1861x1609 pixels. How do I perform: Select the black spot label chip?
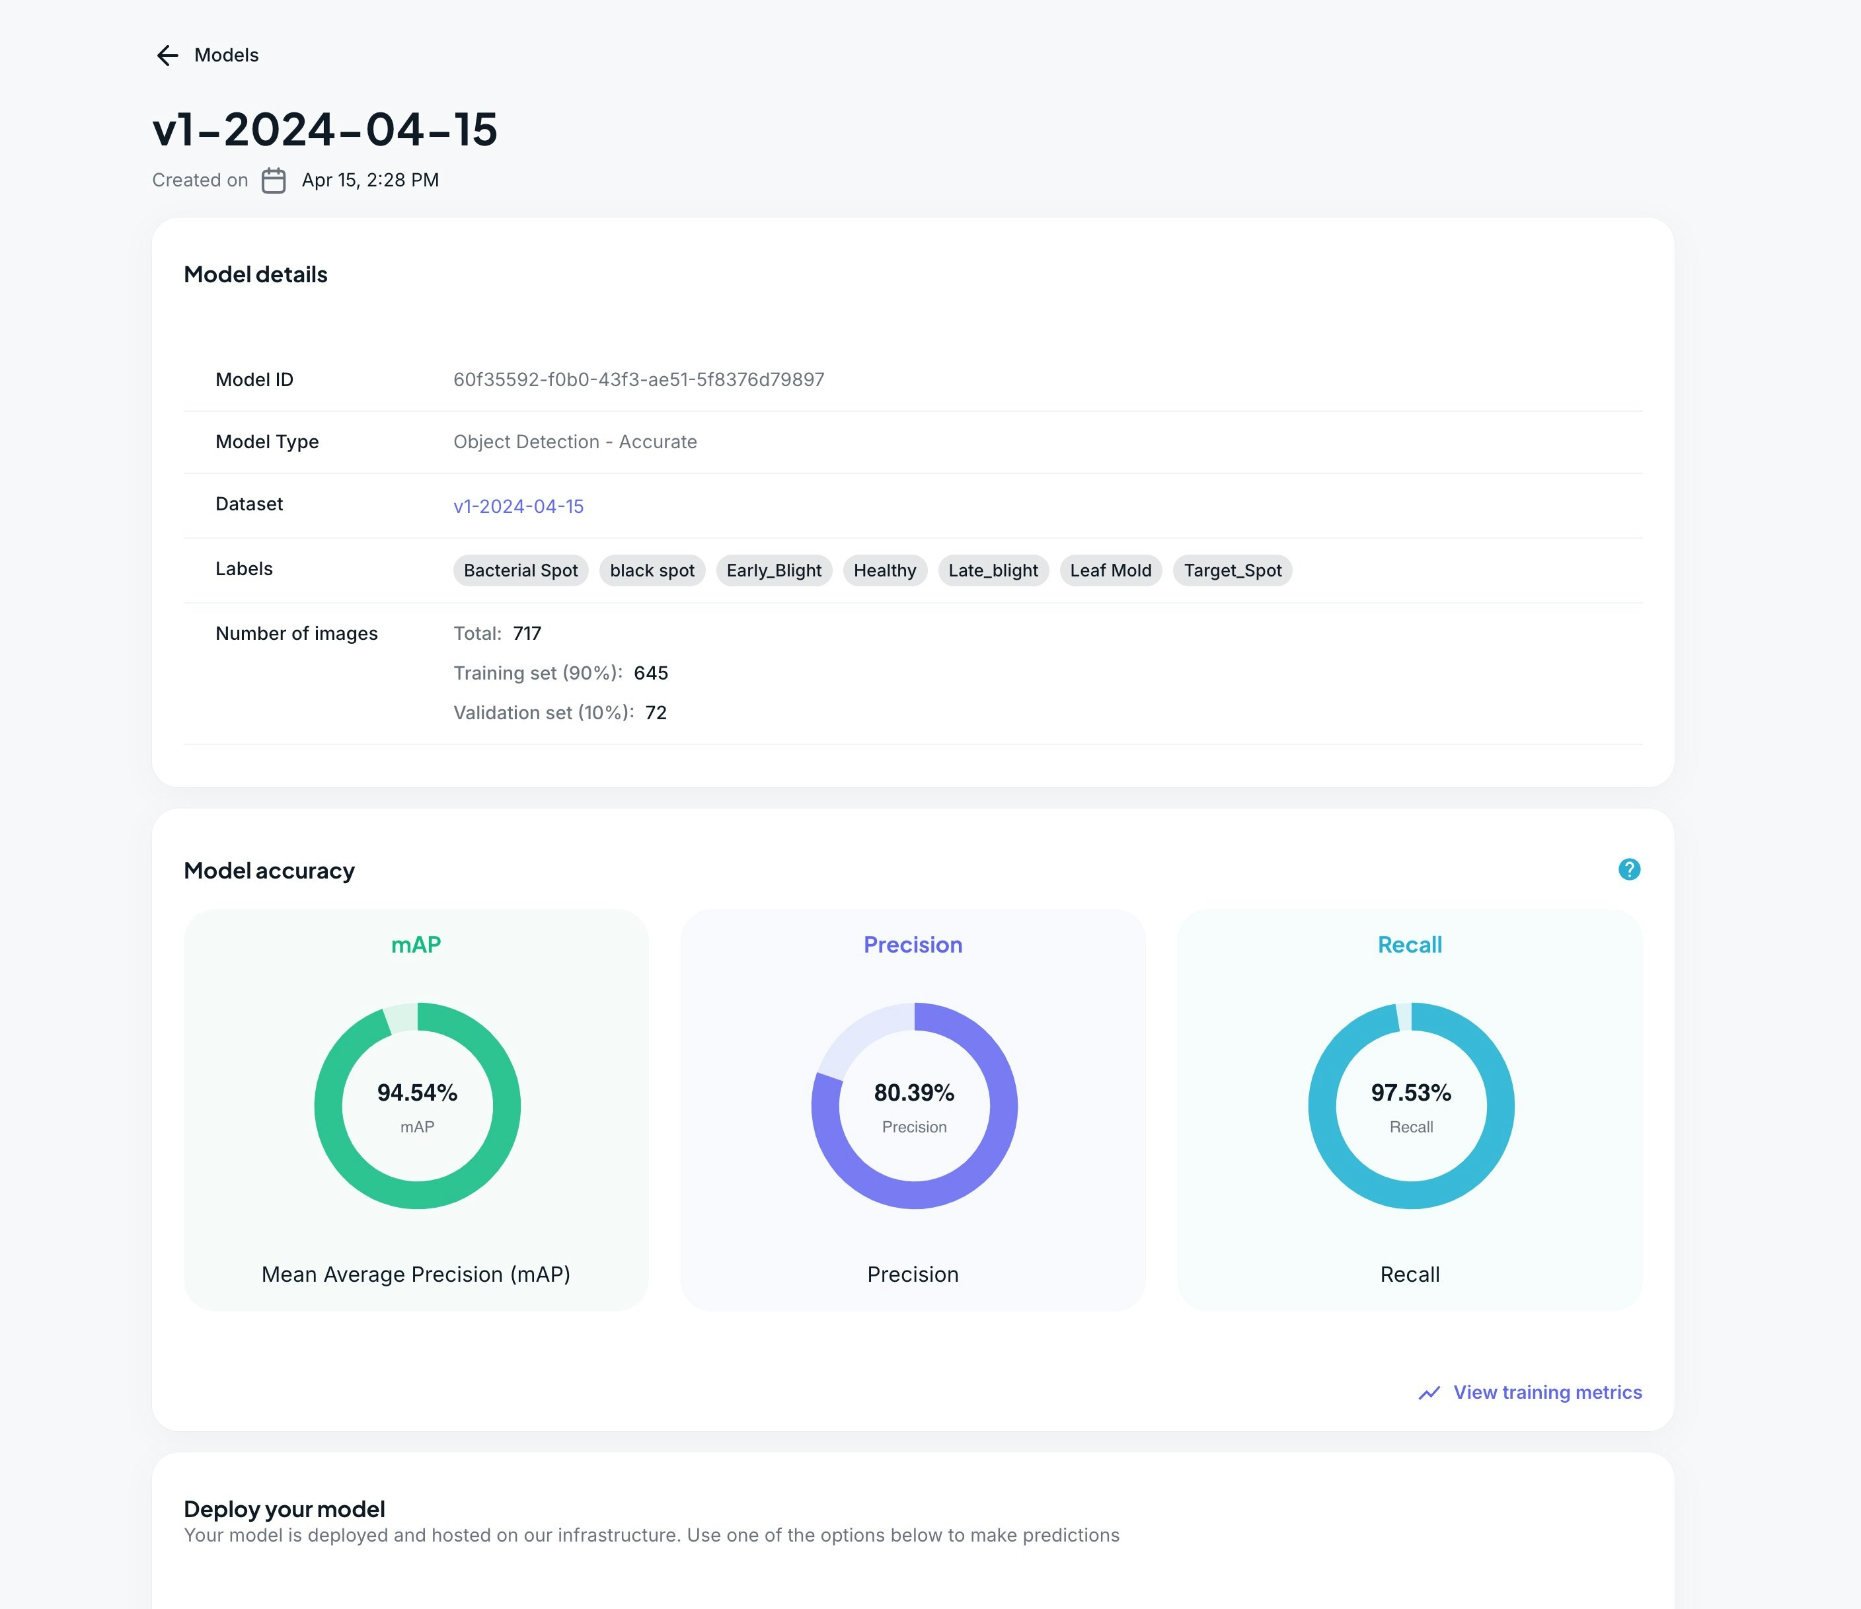[x=651, y=570]
